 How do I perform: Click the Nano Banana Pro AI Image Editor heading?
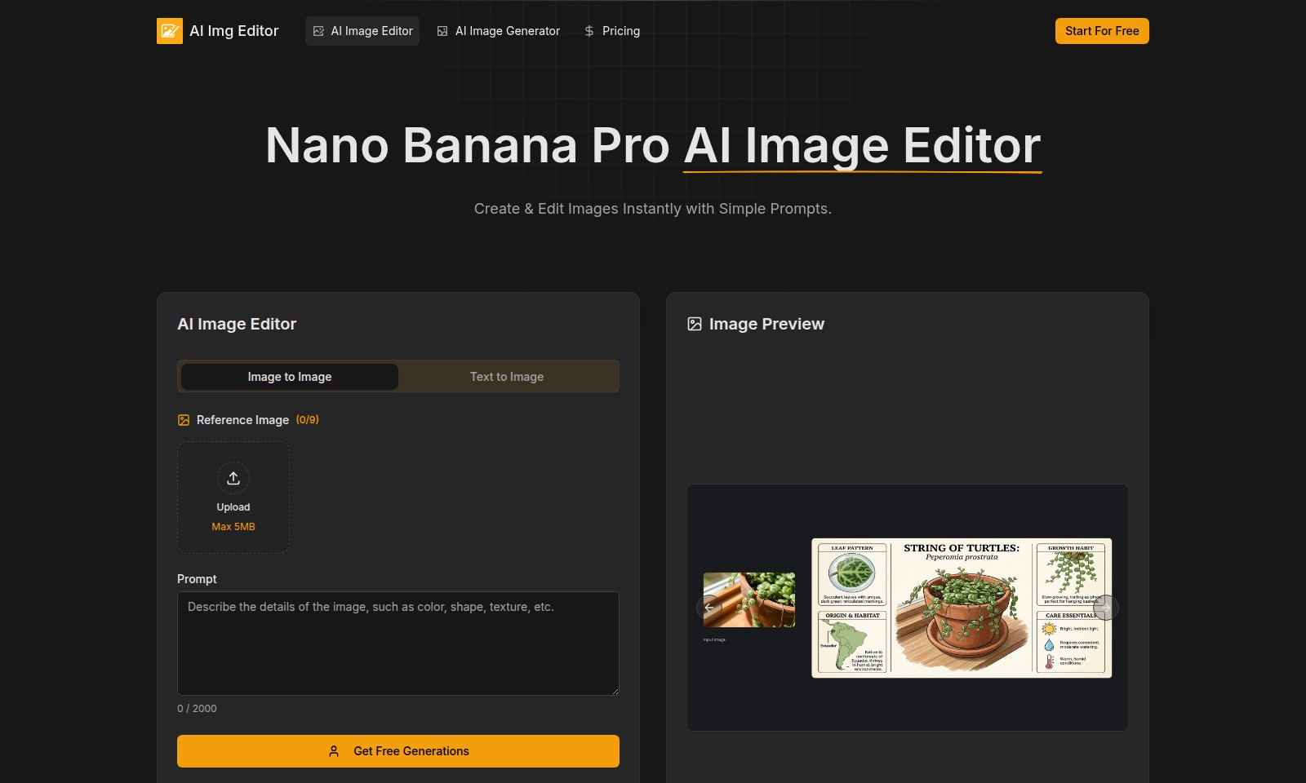point(653,145)
